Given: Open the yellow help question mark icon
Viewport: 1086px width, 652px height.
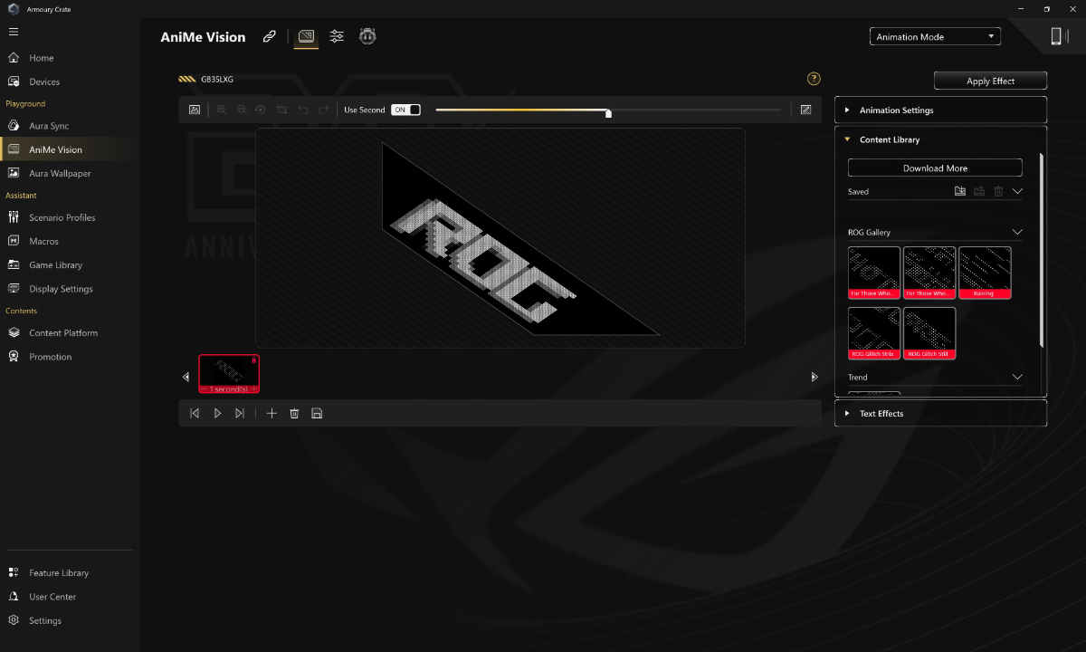Looking at the screenshot, I should click(814, 79).
